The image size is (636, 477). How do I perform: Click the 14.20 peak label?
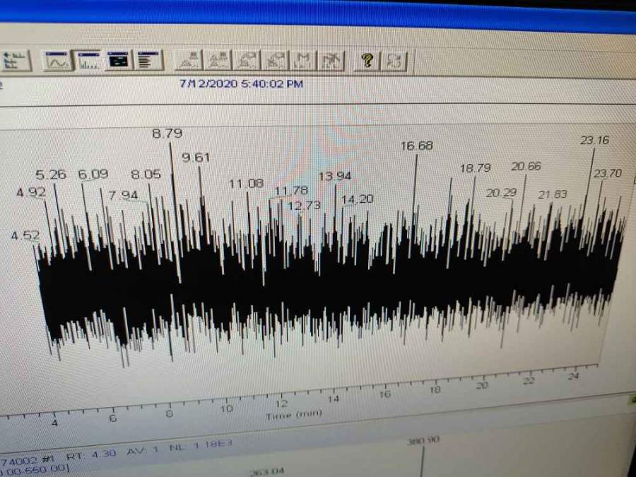[358, 199]
